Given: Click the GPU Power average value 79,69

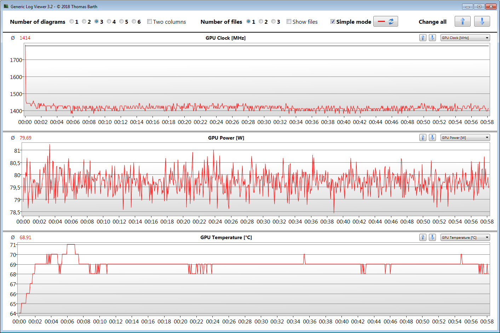Looking at the screenshot, I should click(25, 138).
